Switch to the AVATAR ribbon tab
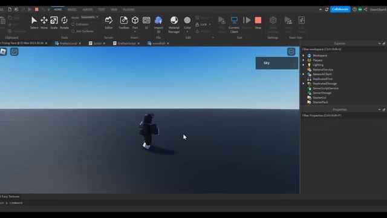Image resolution: width=387 pixels, height=218 pixels. pos(87,10)
